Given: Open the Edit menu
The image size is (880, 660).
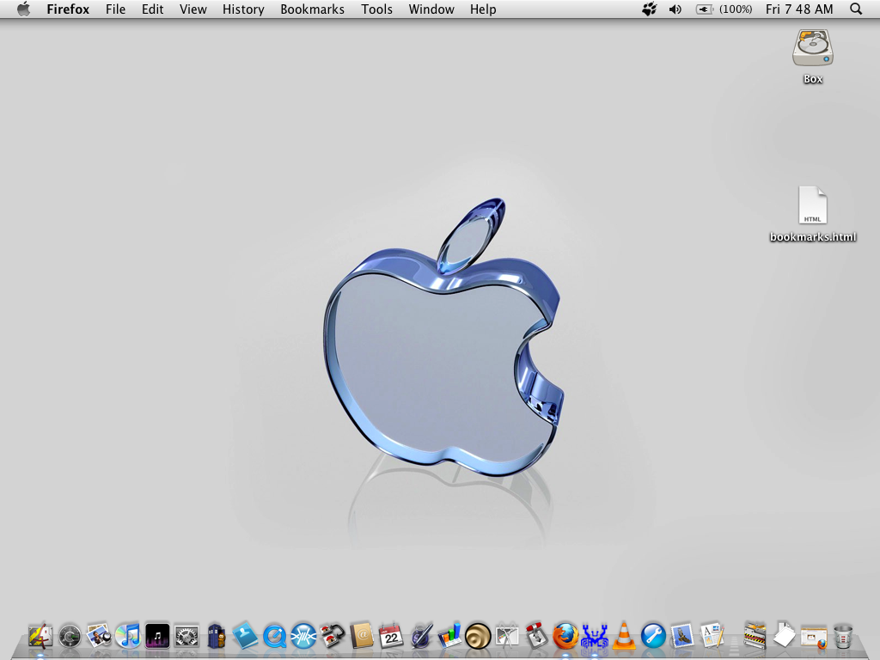Looking at the screenshot, I should (153, 9).
